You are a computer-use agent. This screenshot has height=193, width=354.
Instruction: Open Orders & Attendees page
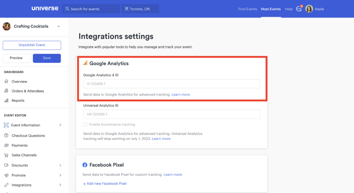pos(28,91)
